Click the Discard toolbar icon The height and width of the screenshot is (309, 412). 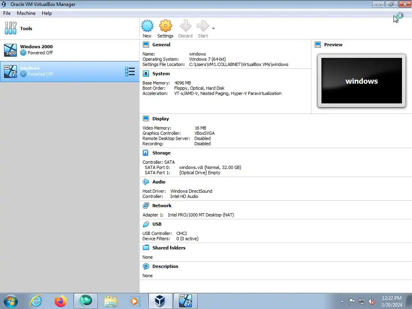[x=185, y=26]
